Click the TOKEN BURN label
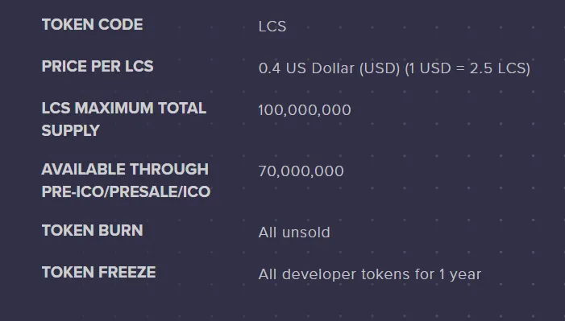565x321 pixels. 92,230
